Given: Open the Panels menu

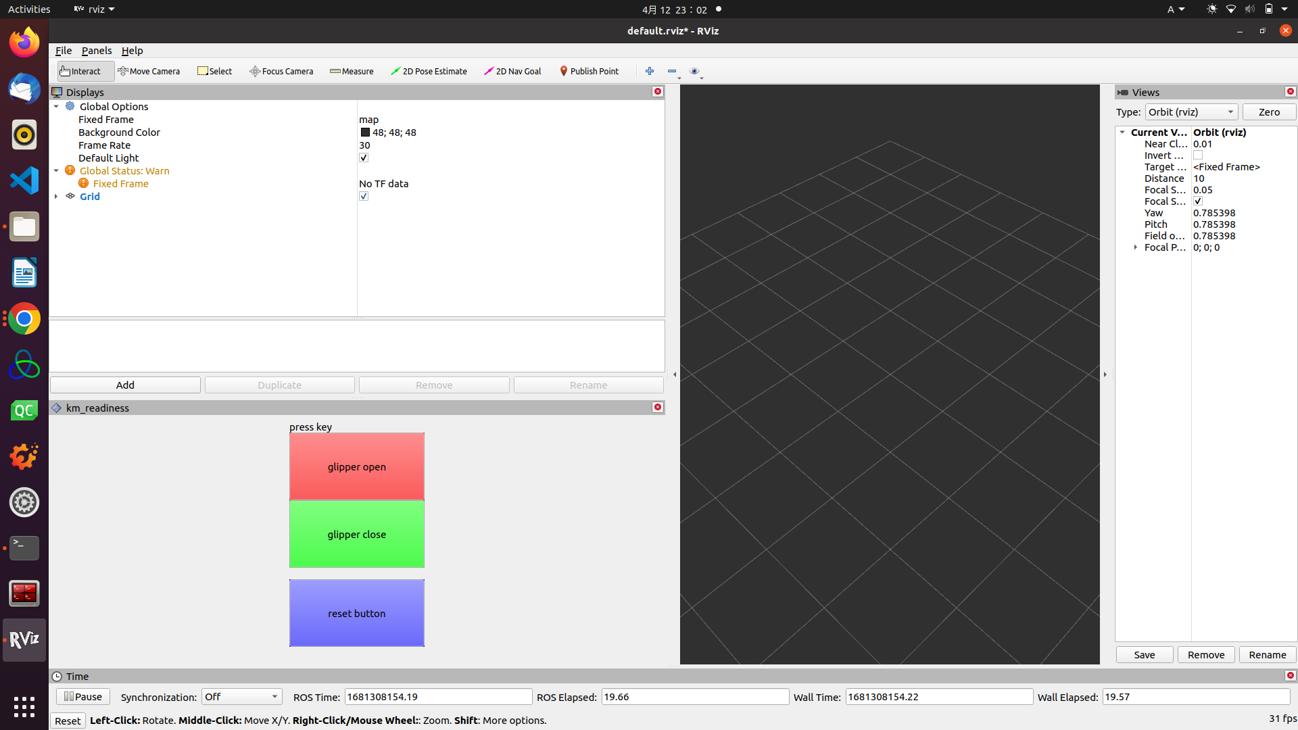Looking at the screenshot, I should 96,51.
